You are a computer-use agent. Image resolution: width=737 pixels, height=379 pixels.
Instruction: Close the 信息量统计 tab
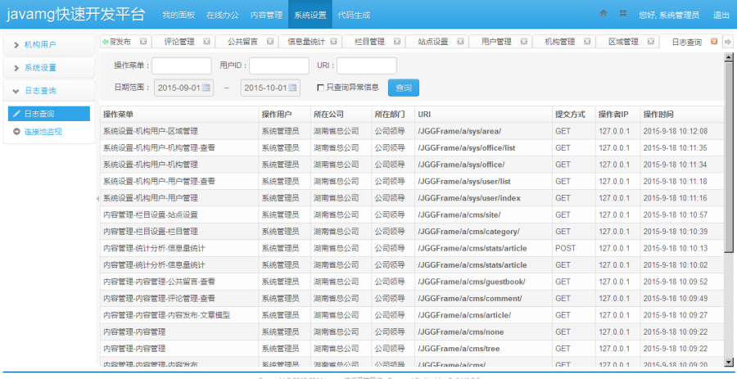(x=334, y=41)
